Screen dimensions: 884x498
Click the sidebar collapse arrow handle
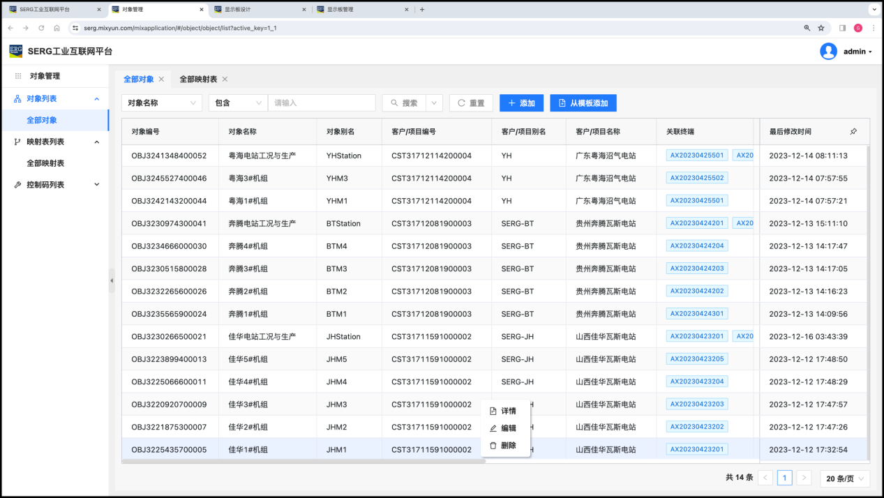tap(112, 280)
